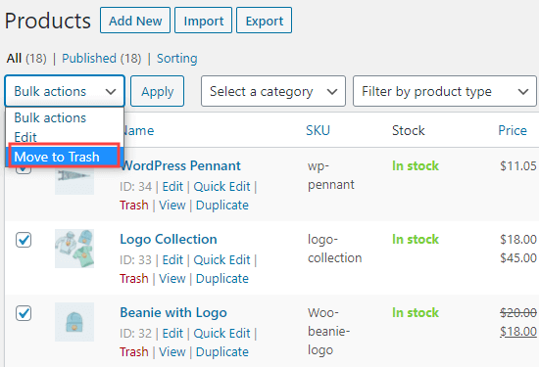The image size is (539, 367).
Task: Open the Sorting view link
Action: click(177, 59)
